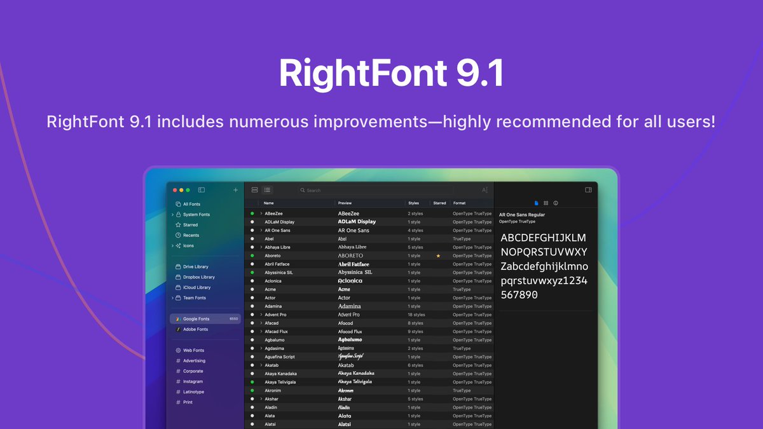Open the Corporate tag list
This screenshot has width=763, height=429.
pyautogui.click(x=205, y=371)
